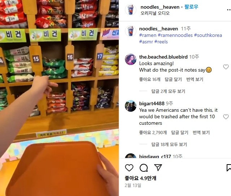This screenshot has width=231, height=196.
Task: Like bigart4488's comment with the heart
Action: pos(226,117)
